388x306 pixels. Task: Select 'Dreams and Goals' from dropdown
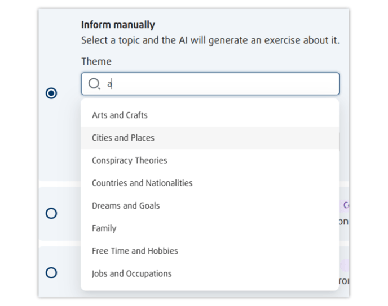click(126, 206)
